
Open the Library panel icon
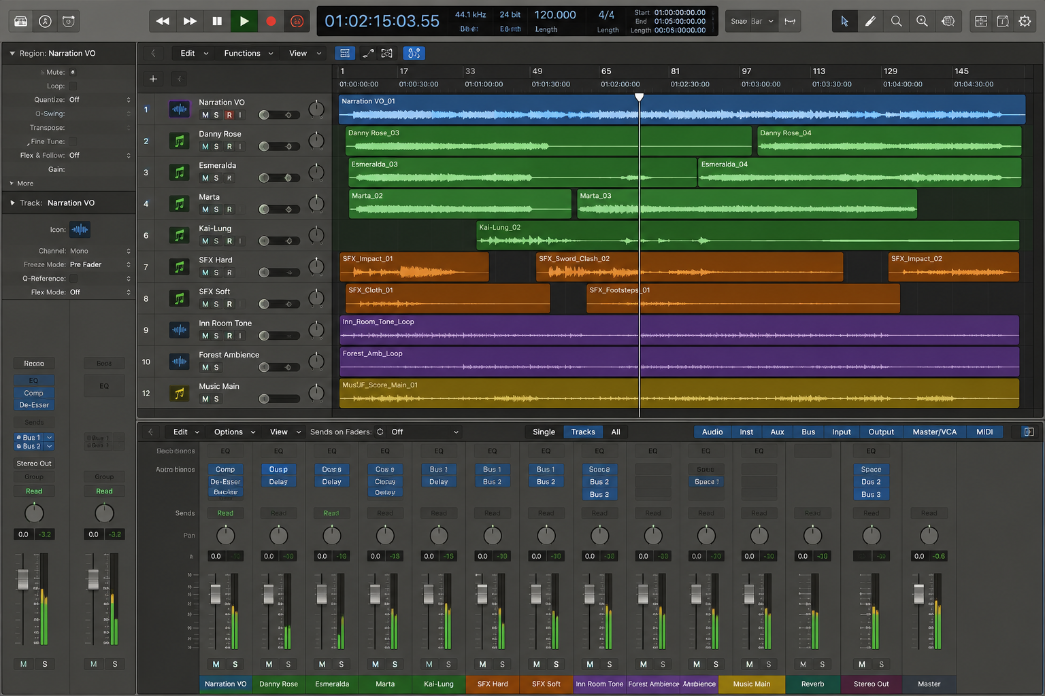pos(21,21)
